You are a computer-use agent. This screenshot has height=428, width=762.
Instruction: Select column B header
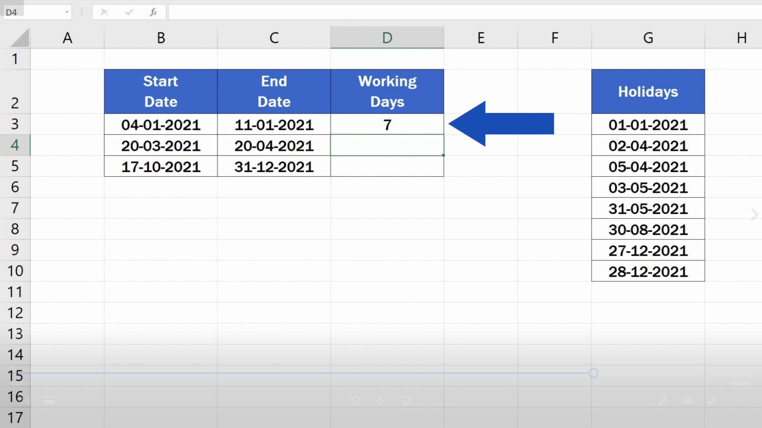point(161,38)
